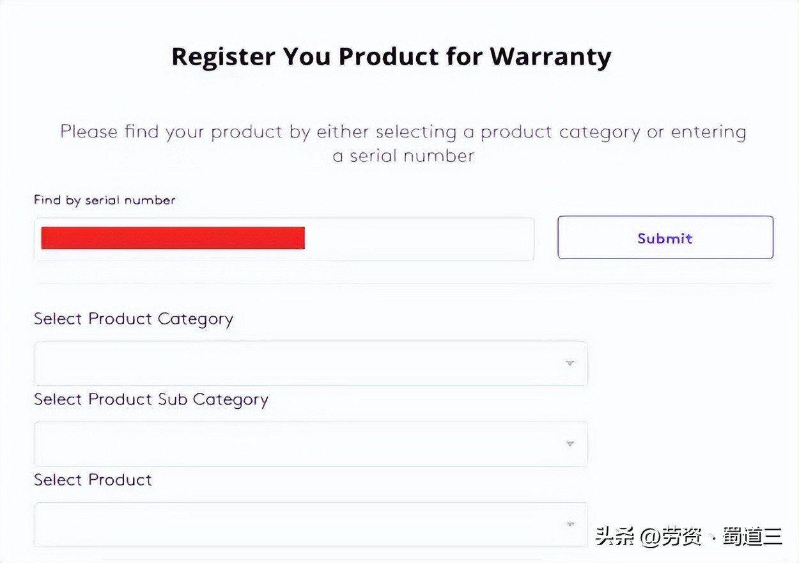Click the red highlighted serial number area
Viewport: 799px width, 563px height.
pyautogui.click(x=171, y=238)
